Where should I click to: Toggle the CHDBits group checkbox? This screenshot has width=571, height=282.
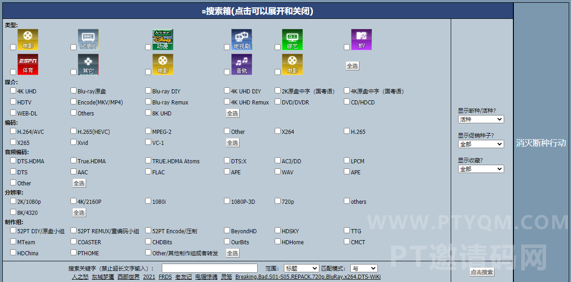click(148, 242)
